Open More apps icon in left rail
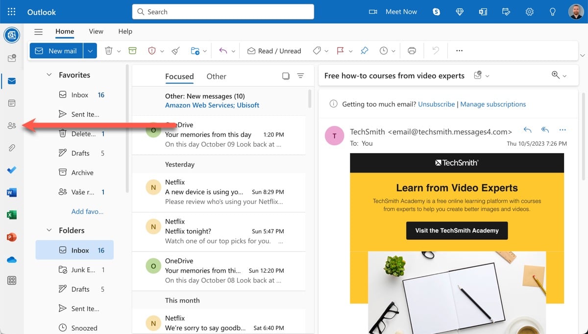588x334 pixels. (12, 281)
